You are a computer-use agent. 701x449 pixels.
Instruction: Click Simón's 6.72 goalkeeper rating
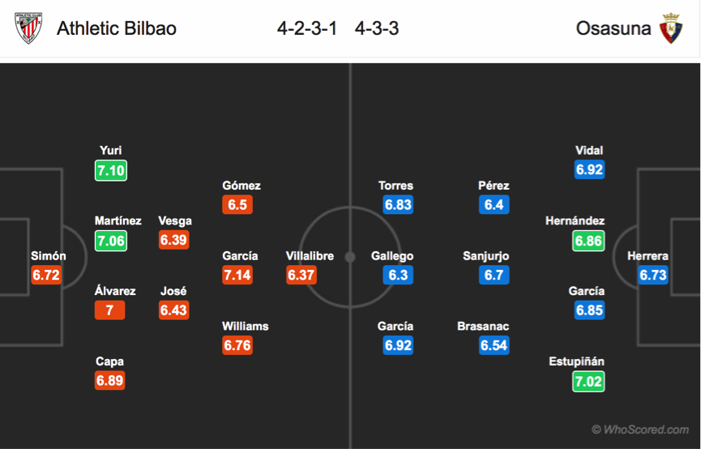coord(46,275)
